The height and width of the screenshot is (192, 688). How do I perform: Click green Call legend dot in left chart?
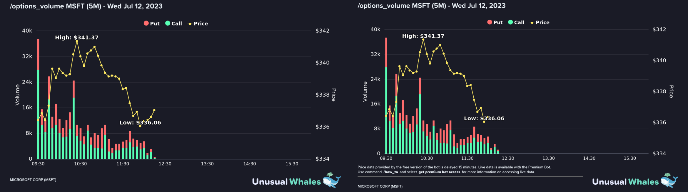point(168,23)
